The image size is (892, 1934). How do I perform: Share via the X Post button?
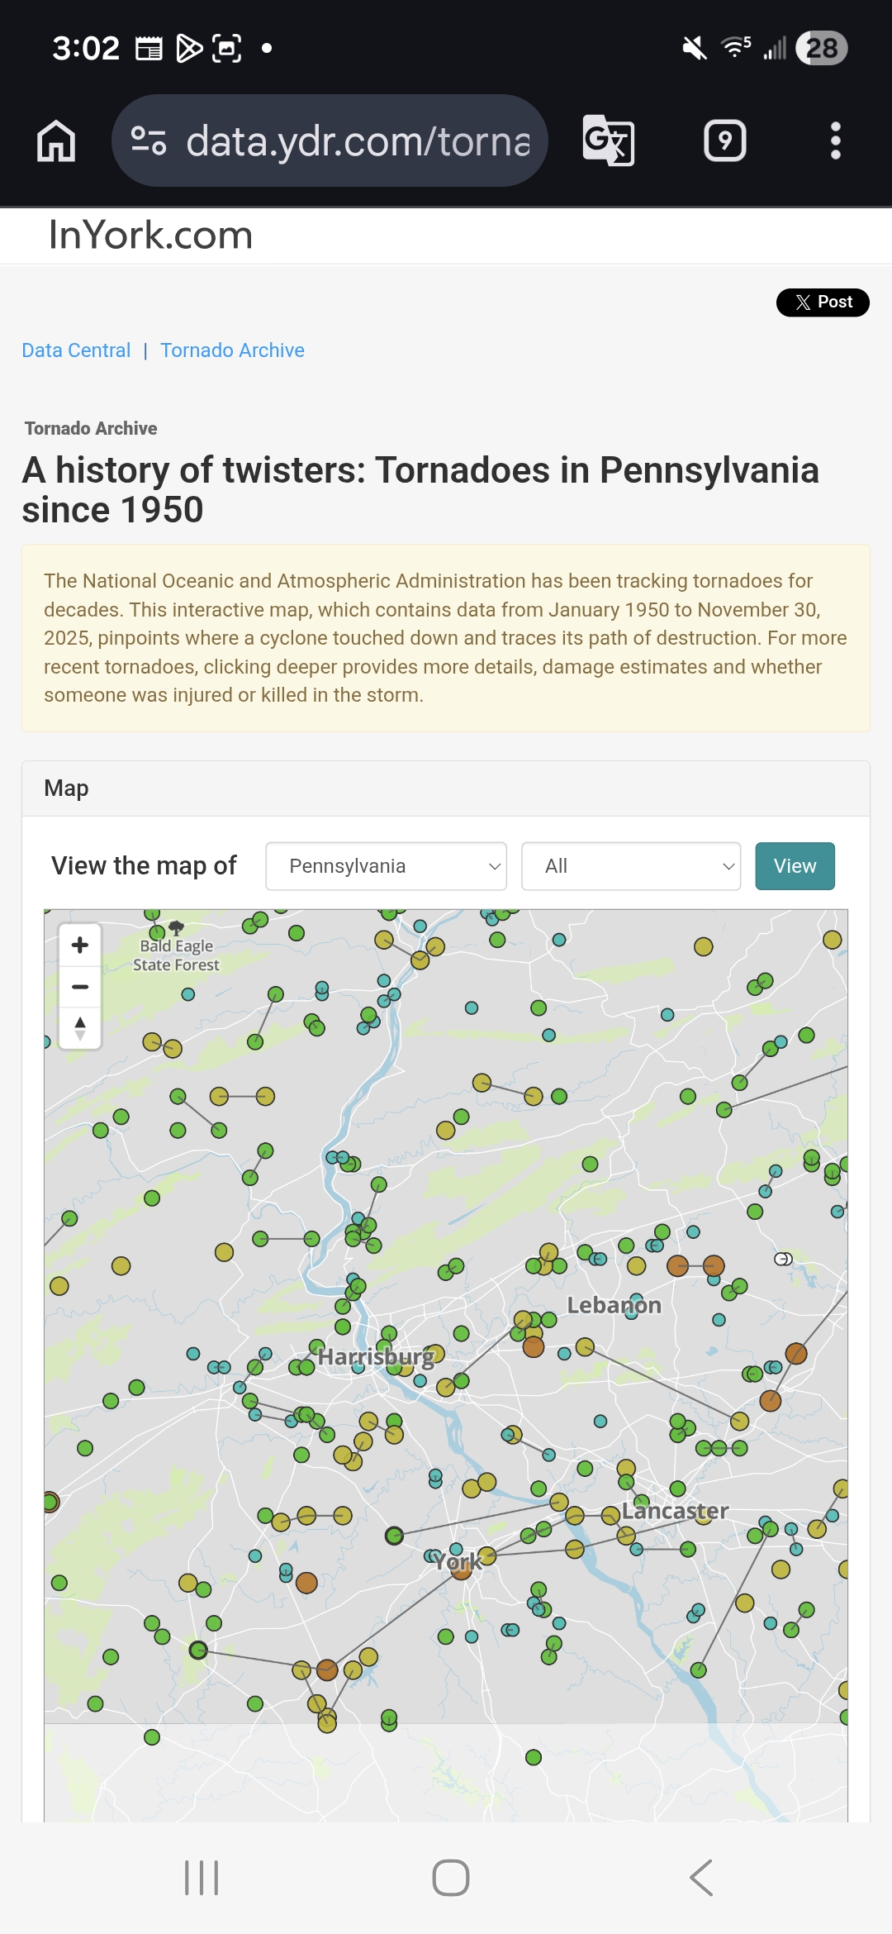823,302
